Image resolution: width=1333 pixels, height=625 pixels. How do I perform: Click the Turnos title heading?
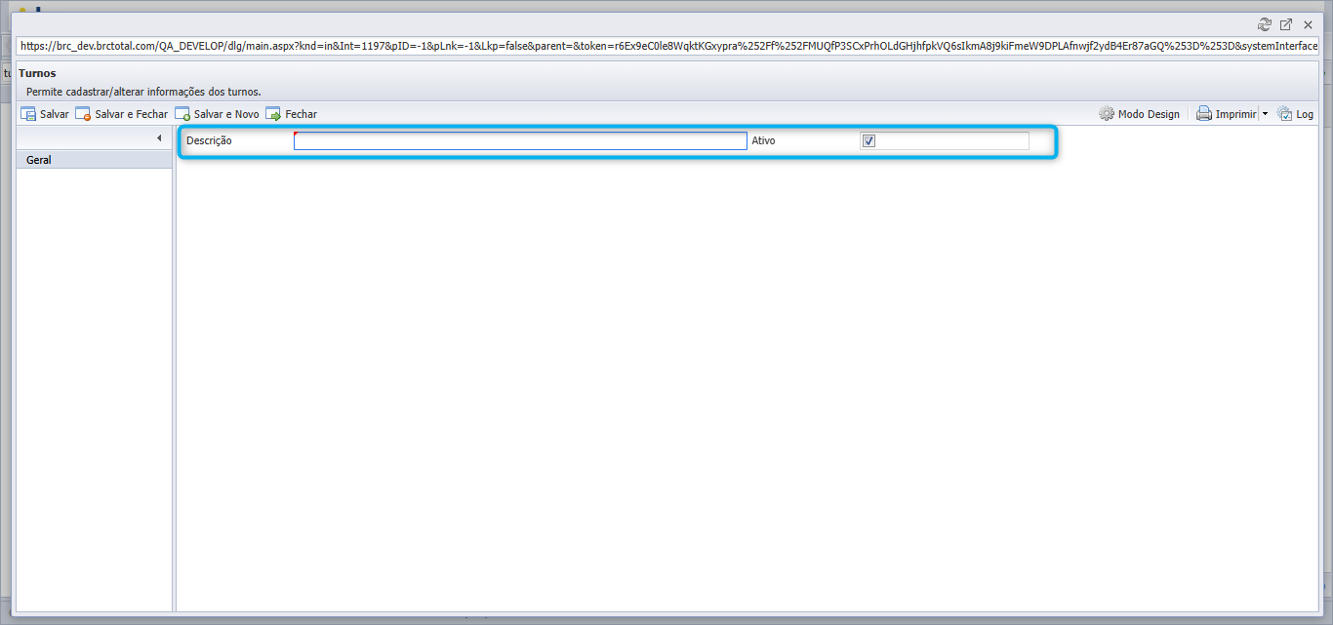tap(37, 73)
